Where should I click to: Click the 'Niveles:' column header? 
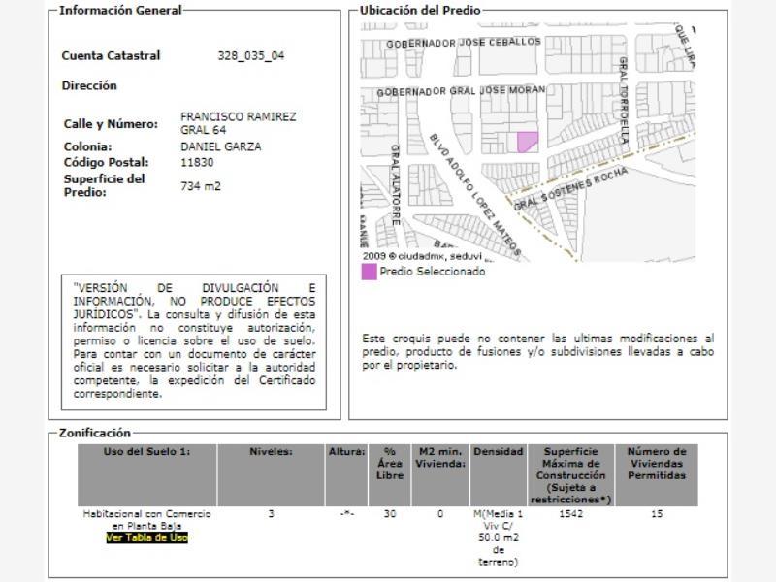(271, 475)
